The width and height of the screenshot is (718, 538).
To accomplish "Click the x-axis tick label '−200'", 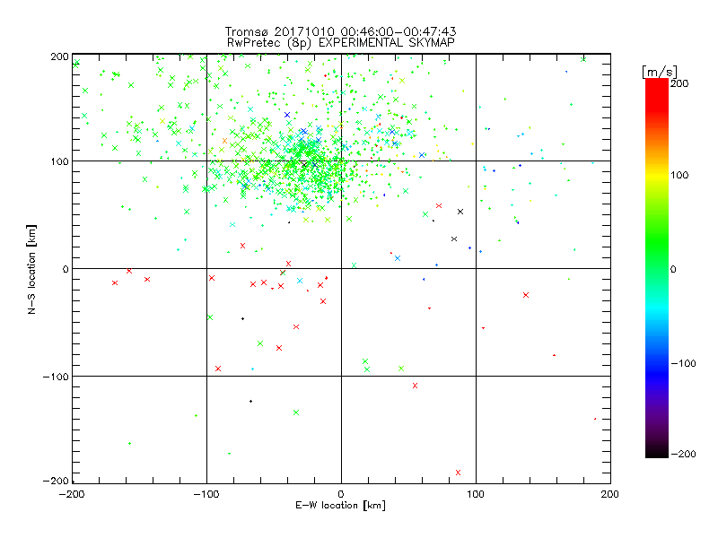I will tap(72, 494).
